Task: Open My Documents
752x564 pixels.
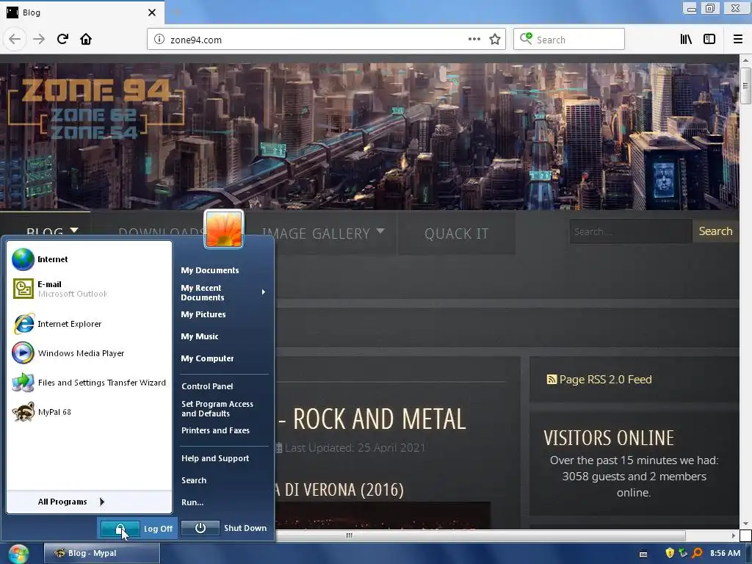Action: click(x=209, y=270)
